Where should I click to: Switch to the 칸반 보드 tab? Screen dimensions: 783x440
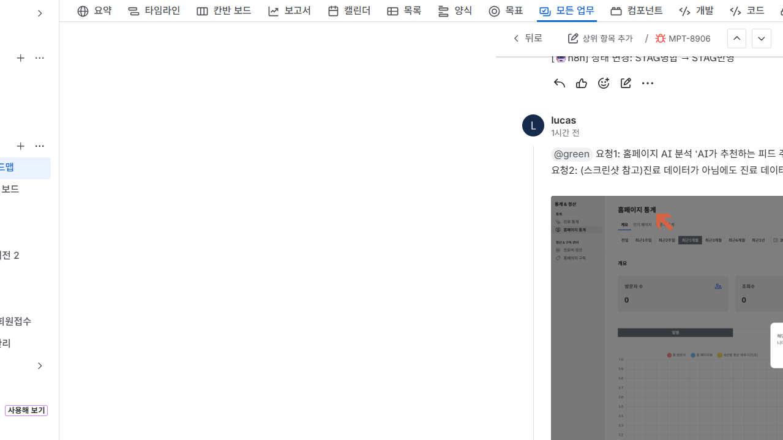[x=223, y=10]
